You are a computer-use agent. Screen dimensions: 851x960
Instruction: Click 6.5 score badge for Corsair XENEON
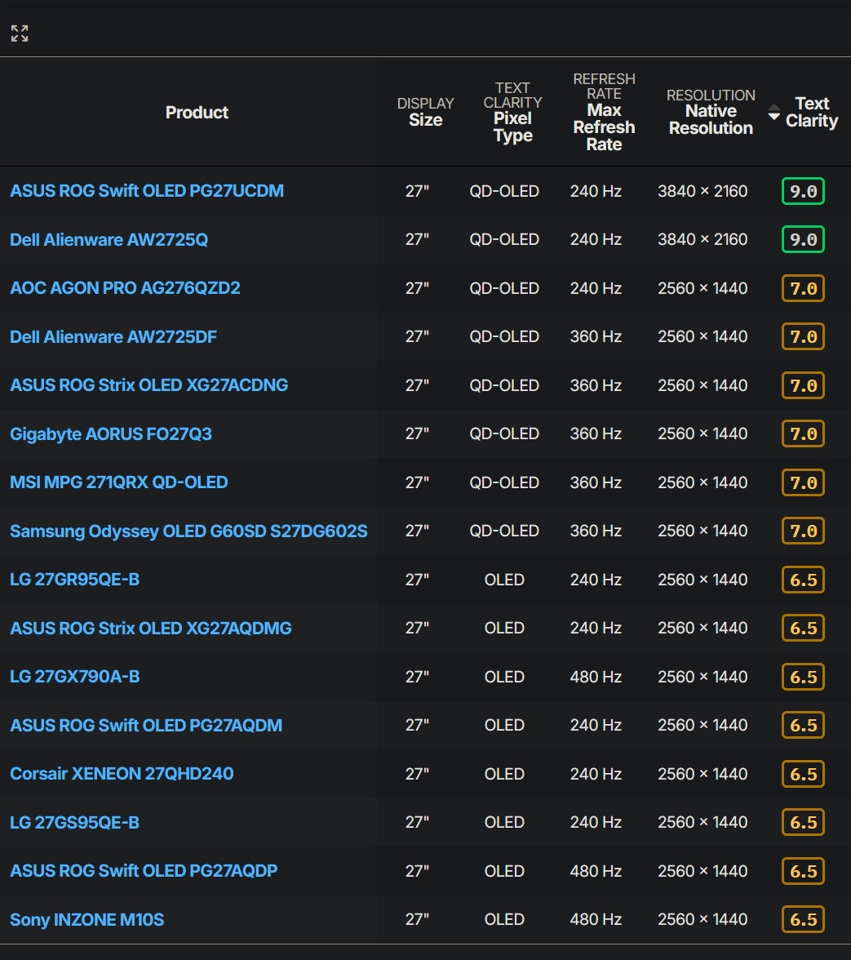point(804,774)
